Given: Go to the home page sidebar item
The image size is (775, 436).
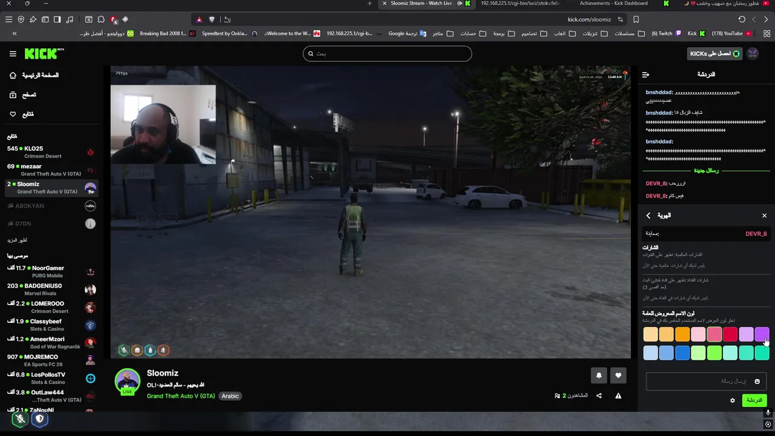Looking at the screenshot, I should [x=35, y=75].
